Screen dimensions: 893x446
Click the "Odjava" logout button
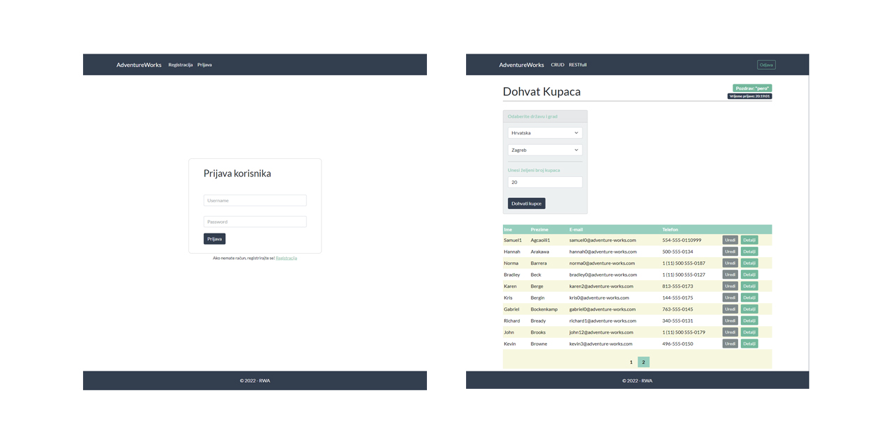(x=765, y=64)
